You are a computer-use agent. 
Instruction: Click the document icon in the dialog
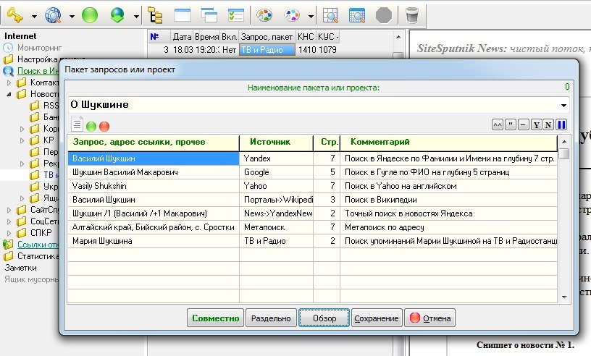pyautogui.click(x=77, y=124)
